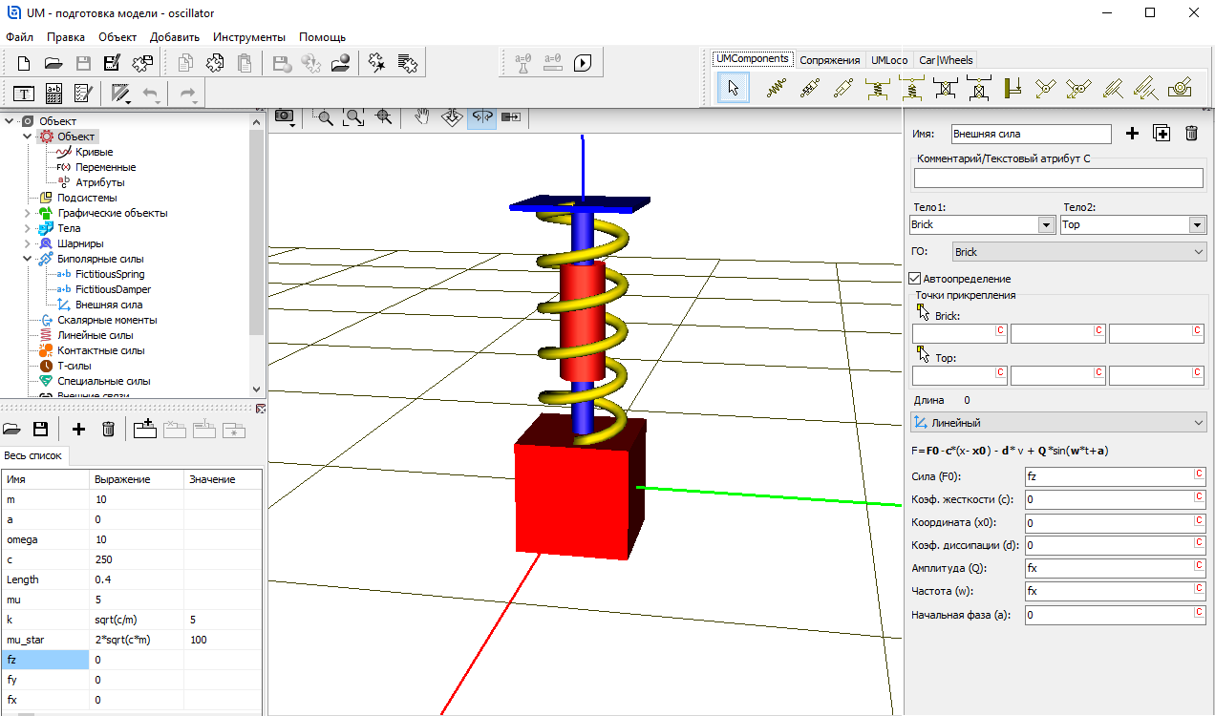This screenshot has height=716, width=1215.
Task: Click the run simulation play icon
Action: (583, 64)
